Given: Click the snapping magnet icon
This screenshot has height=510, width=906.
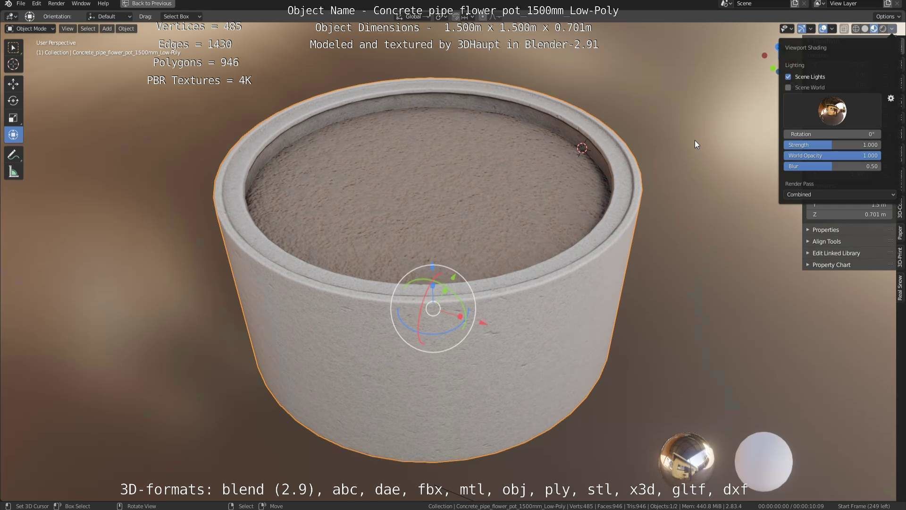Looking at the screenshot, I should pos(456,17).
